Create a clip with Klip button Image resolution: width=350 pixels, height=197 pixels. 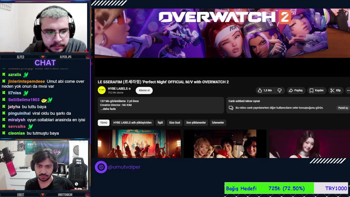click(x=336, y=90)
